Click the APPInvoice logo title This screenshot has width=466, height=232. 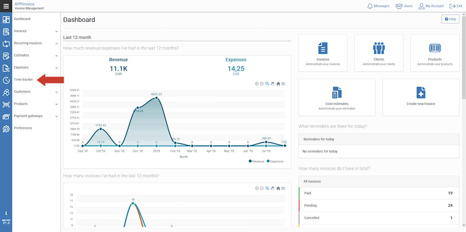(25, 4)
